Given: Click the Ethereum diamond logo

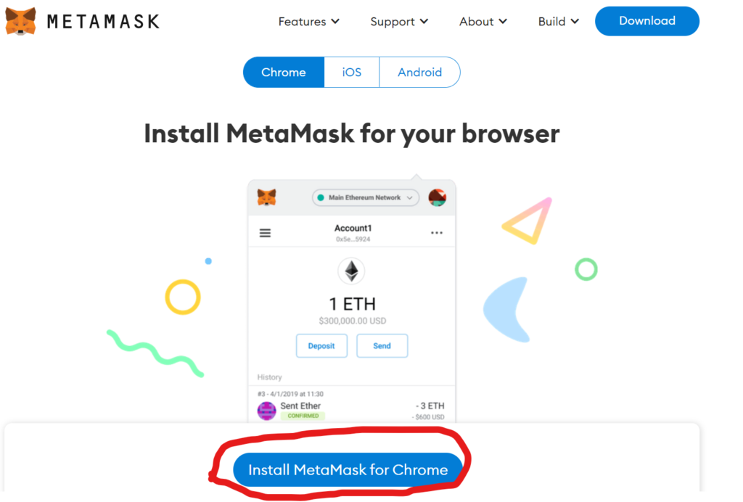Looking at the screenshot, I should [x=352, y=271].
